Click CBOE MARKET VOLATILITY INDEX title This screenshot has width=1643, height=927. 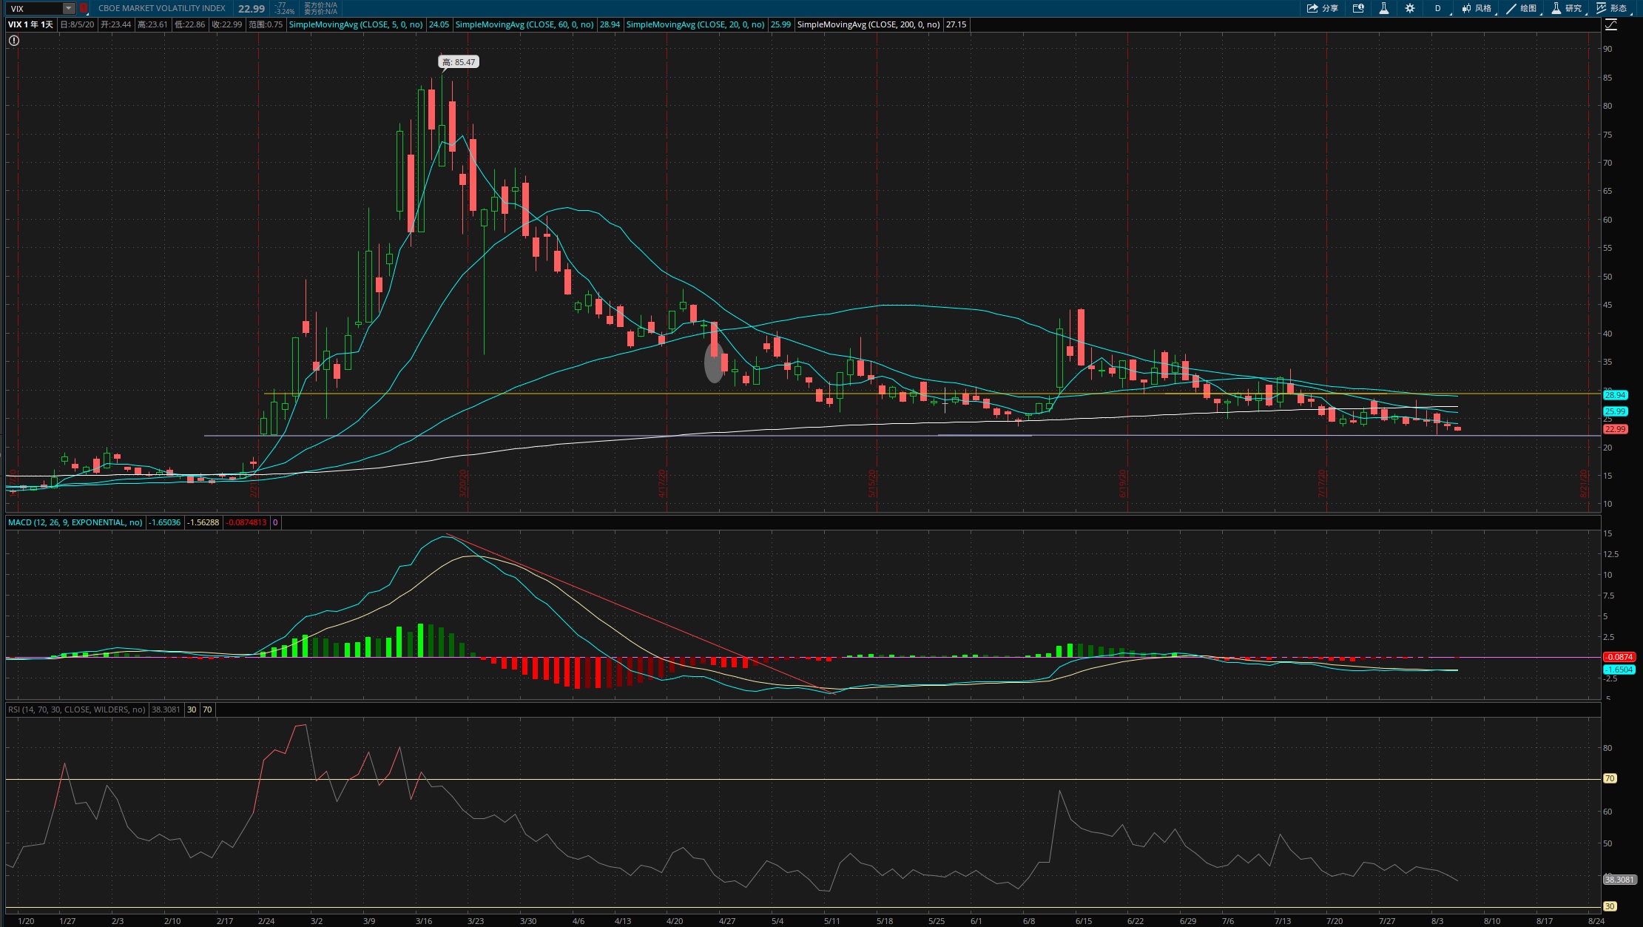point(162,8)
